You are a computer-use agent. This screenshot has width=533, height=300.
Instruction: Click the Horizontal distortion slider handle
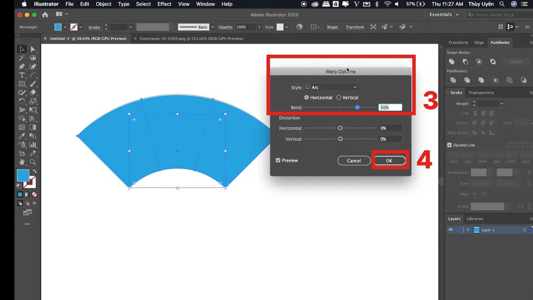[x=340, y=128]
